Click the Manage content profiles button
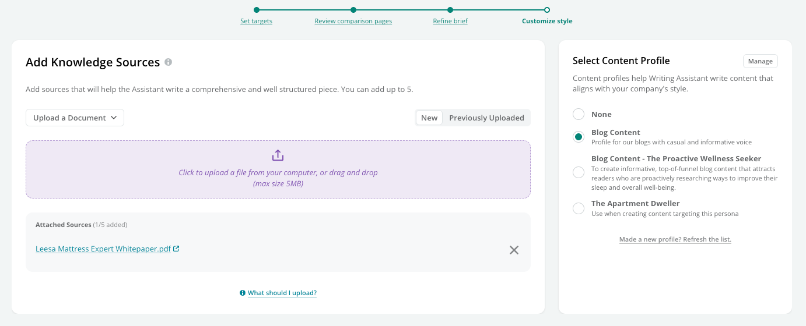The height and width of the screenshot is (326, 806). (761, 61)
